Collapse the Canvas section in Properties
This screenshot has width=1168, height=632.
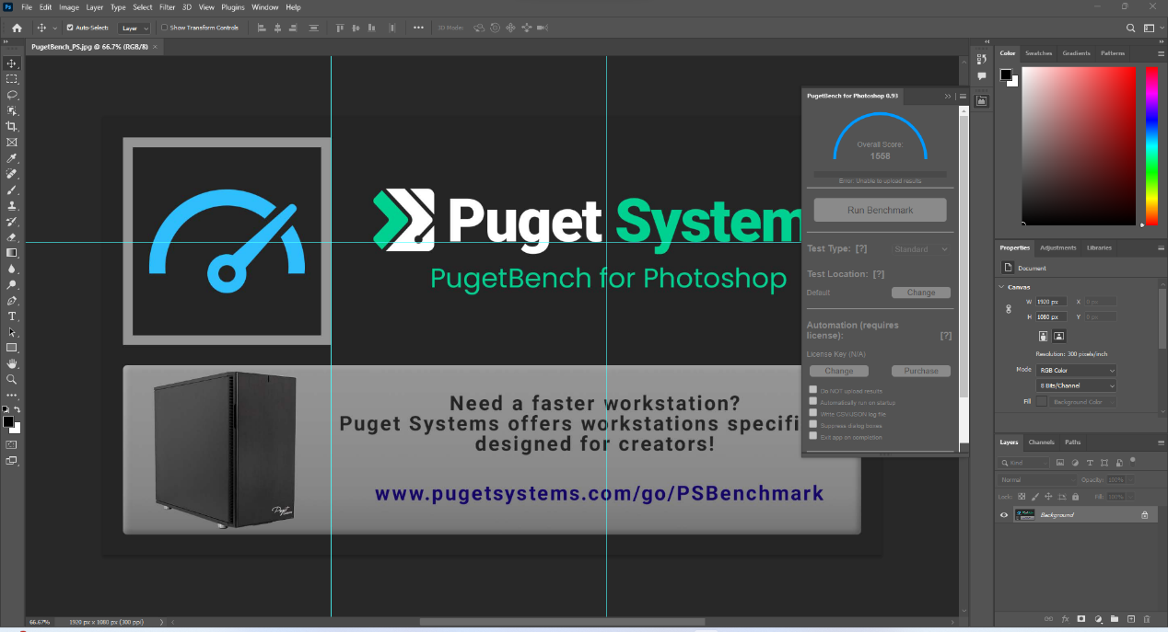tap(1001, 287)
